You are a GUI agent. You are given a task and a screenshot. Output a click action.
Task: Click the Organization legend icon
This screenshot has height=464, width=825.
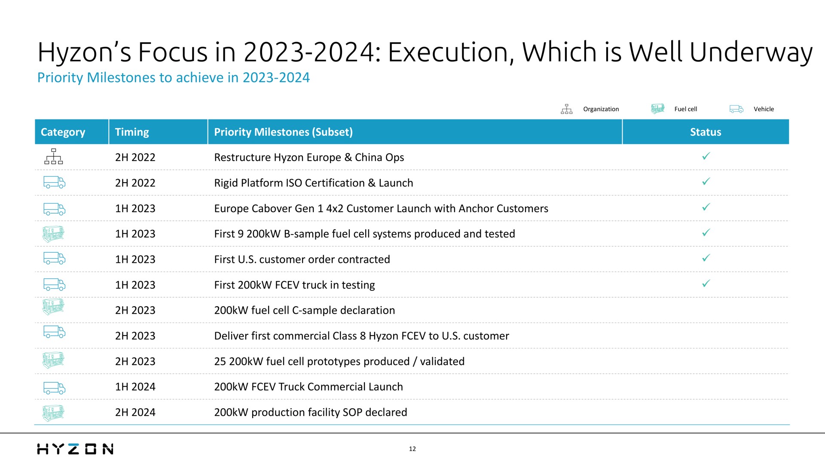[566, 109]
